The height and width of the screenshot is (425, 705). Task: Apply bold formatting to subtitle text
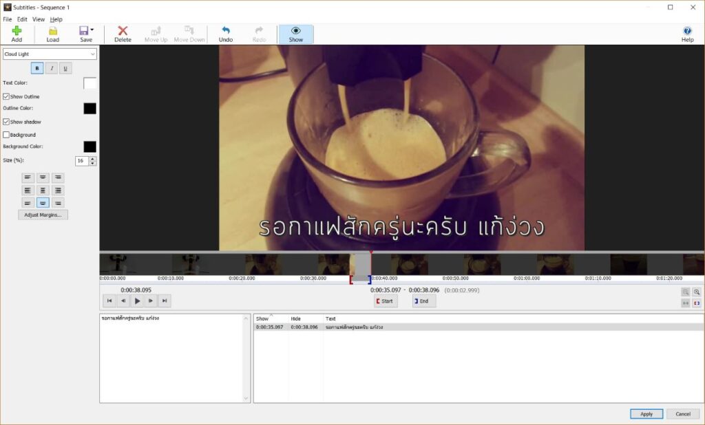tap(36, 68)
